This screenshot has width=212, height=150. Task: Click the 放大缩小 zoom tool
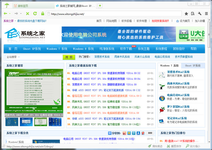coord(193,146)
